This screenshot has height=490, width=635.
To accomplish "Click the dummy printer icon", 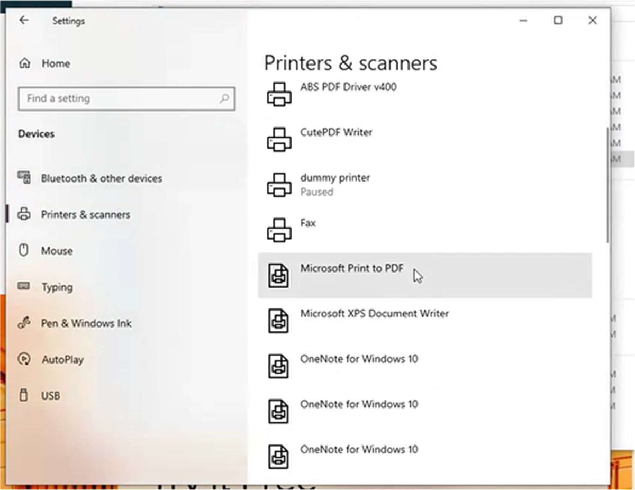I will tap(279, 185).
